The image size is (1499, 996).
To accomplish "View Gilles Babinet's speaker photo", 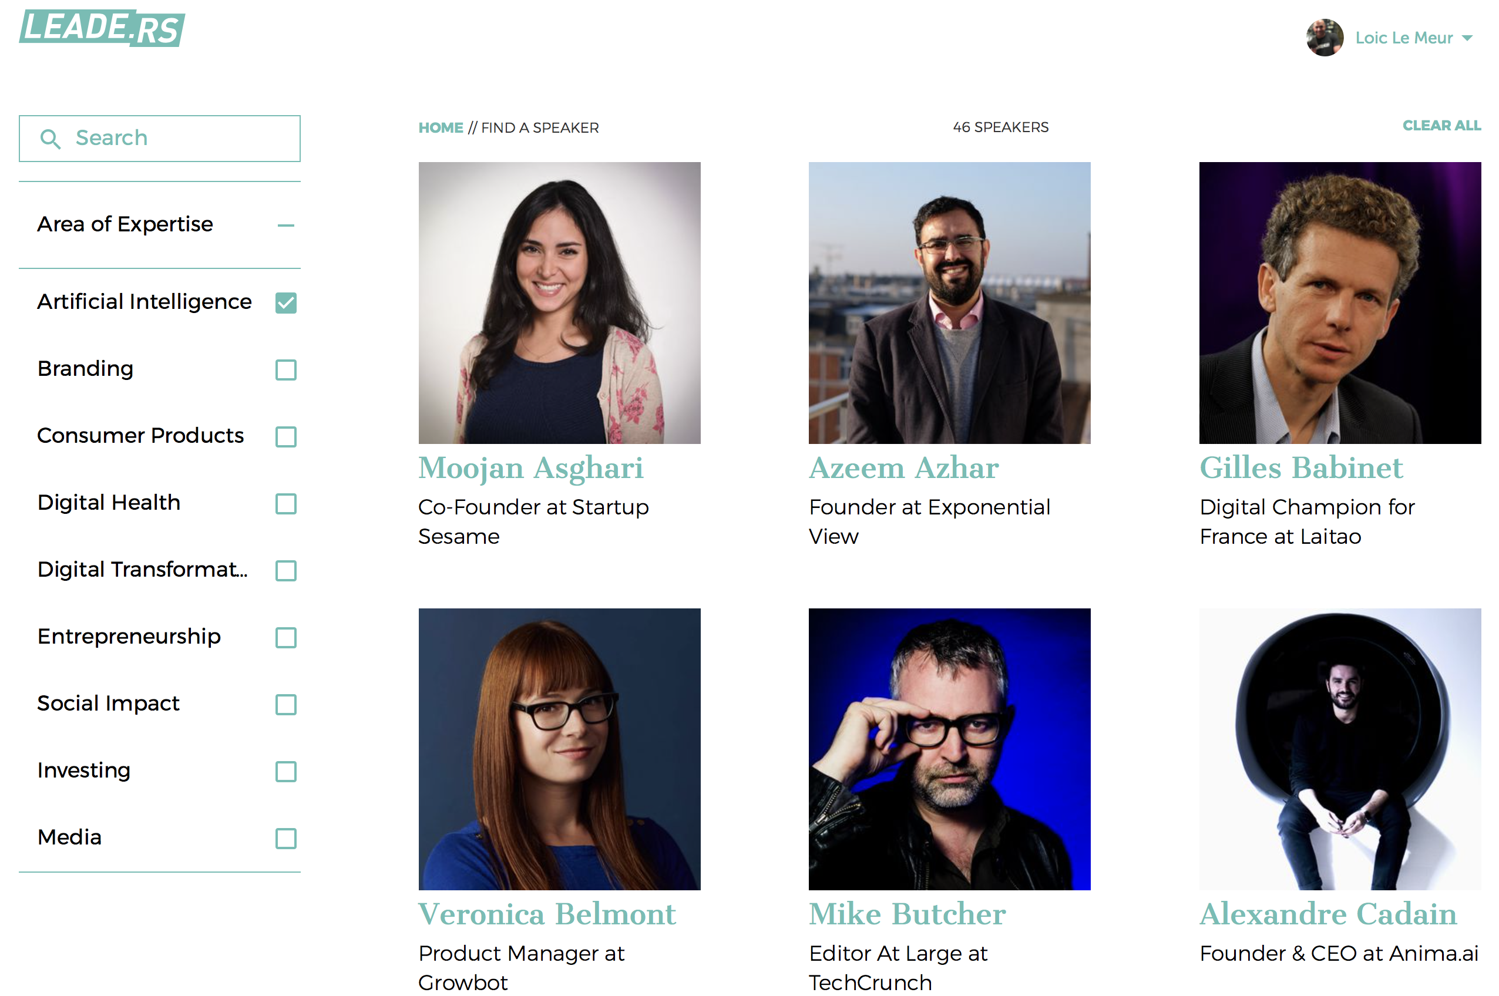I will tap(1340, 303).
